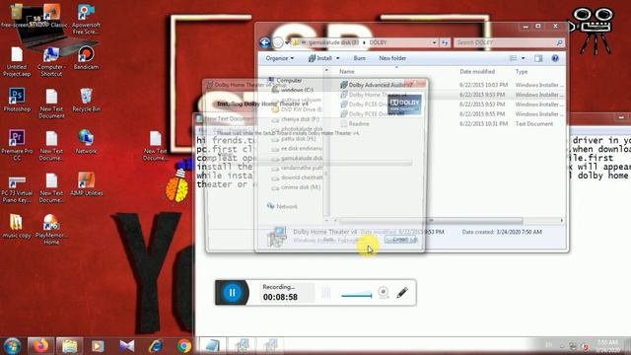Click the recording timer 00:08:58
This screenshot has height=355, width=631.
[280, 297]
